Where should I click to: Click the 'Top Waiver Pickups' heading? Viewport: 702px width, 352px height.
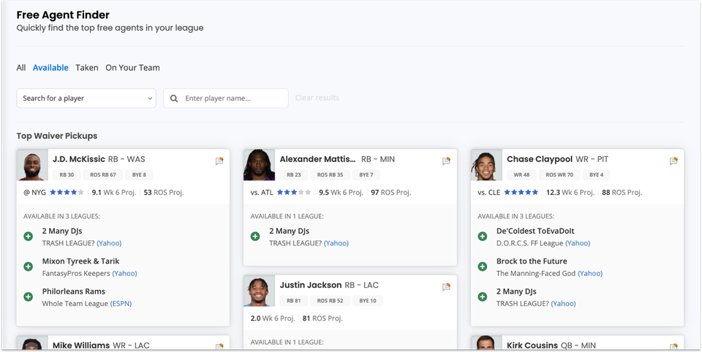57,136
